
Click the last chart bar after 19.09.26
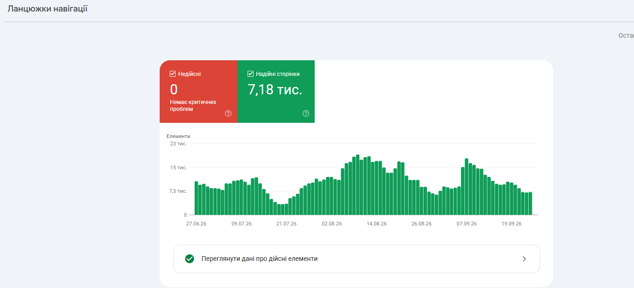tap(530, 204)
